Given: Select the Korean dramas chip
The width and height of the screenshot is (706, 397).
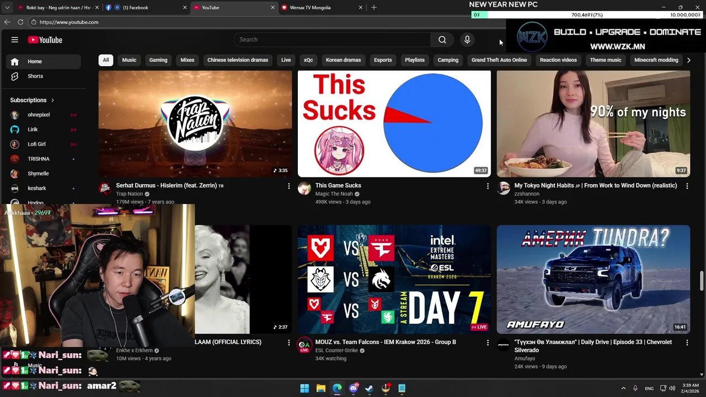Looking at the screenshot, I should tap(343, 60).
